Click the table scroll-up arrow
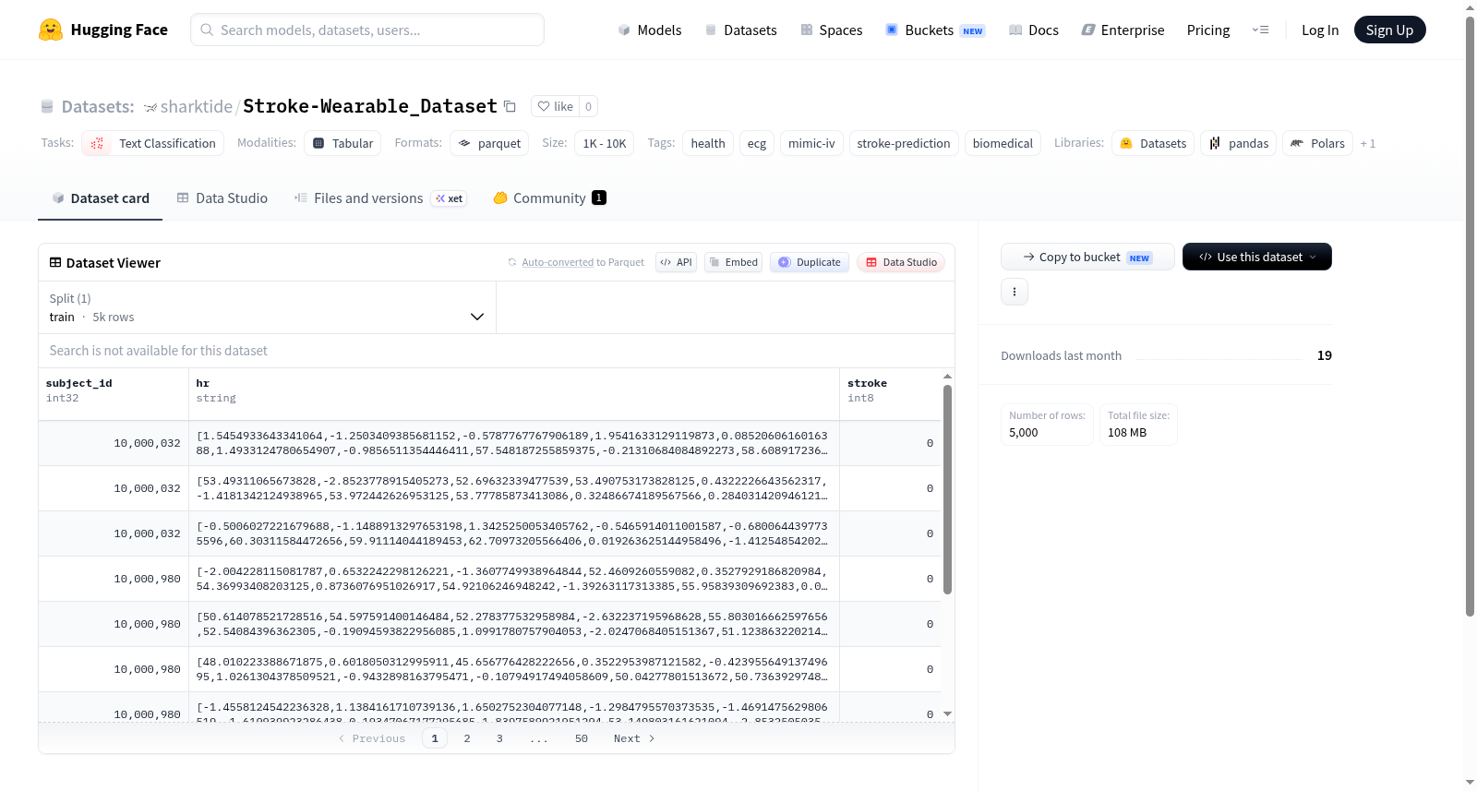Screen dimensions: 1477x791 click(x=947, y=377)
